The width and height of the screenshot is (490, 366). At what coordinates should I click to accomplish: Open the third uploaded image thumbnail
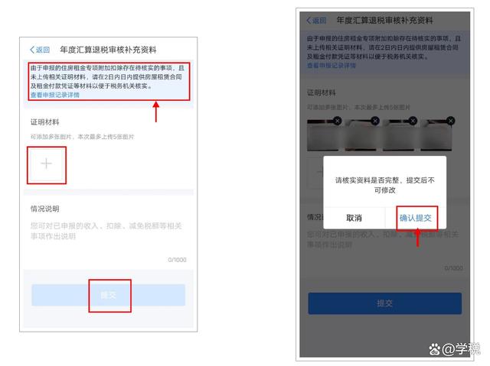point(398,135)
